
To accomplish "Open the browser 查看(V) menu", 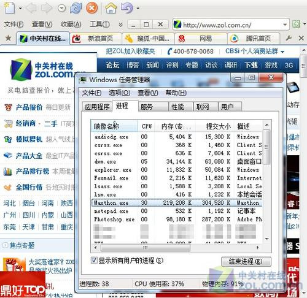I will (x=42, y=25).
